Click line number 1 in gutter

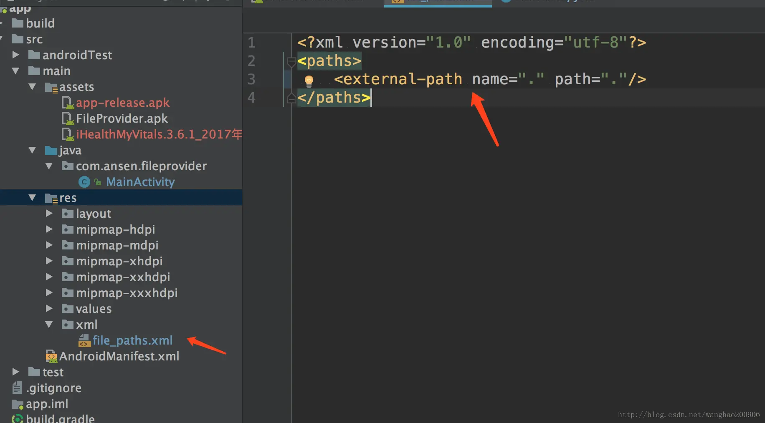[251, 43]
